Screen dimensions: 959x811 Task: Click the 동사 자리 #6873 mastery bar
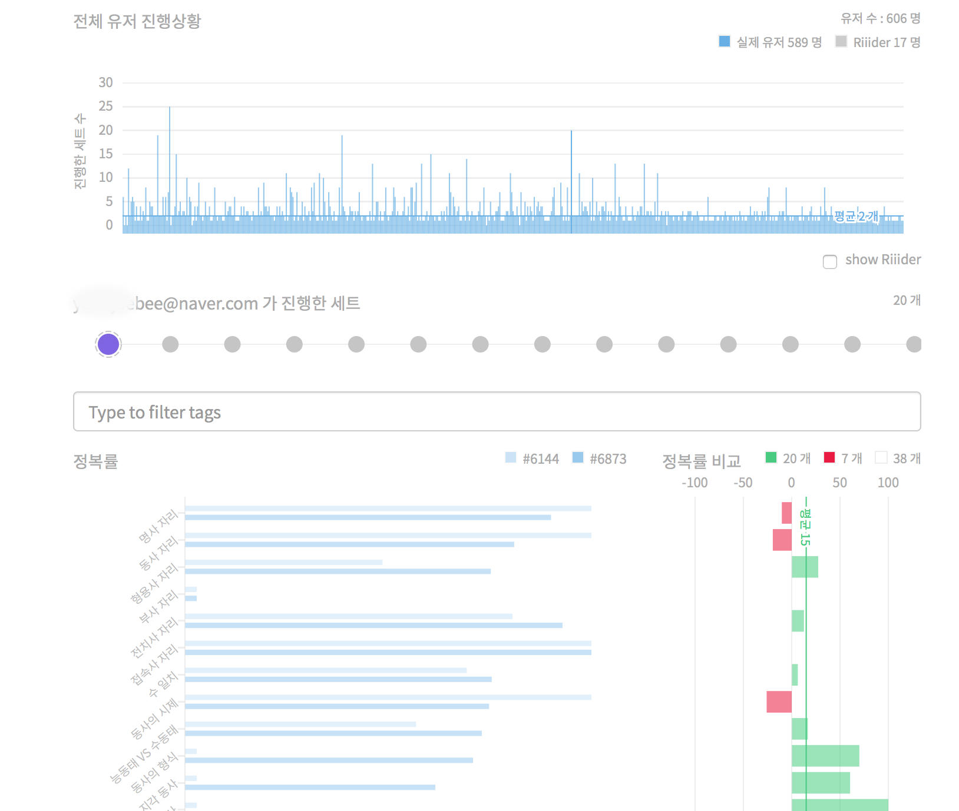click(x=350, y=544)
